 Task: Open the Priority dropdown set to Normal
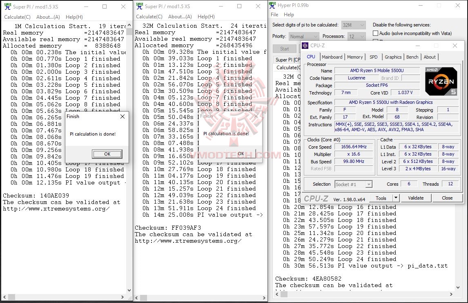(304, 36)
